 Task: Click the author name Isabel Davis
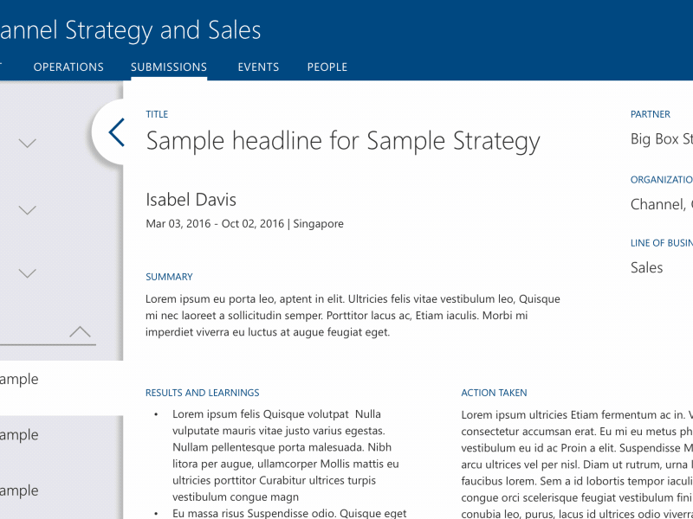[x=191, y=200]
